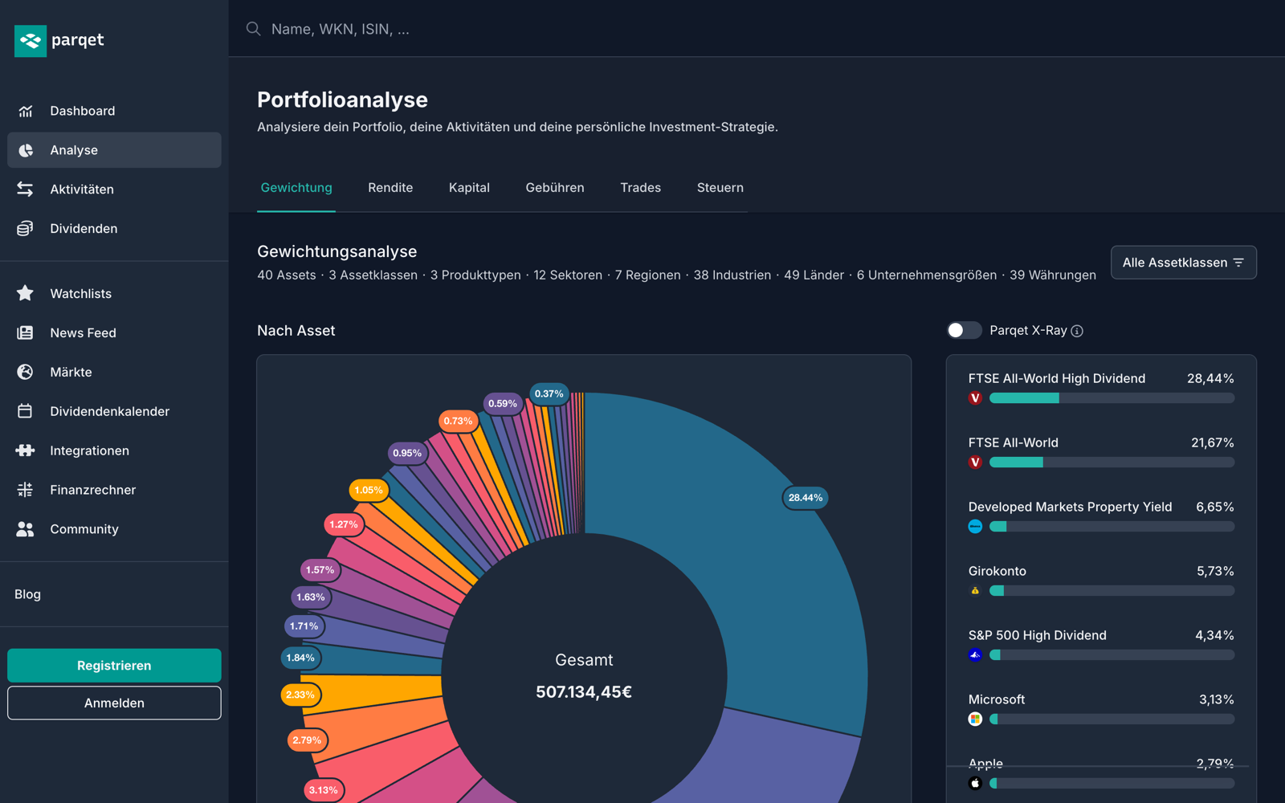This screenshot has width=1285, height=803.
Task: Click the Dividendenkalender calendar icon
Action: (26, 411)
